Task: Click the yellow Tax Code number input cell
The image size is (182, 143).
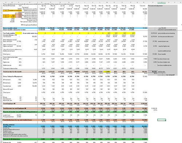Action: 19,33
